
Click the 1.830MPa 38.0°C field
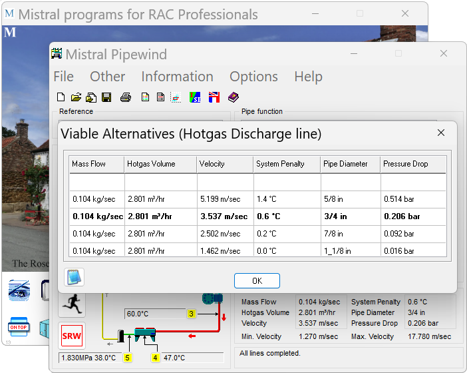click(90, 358)
